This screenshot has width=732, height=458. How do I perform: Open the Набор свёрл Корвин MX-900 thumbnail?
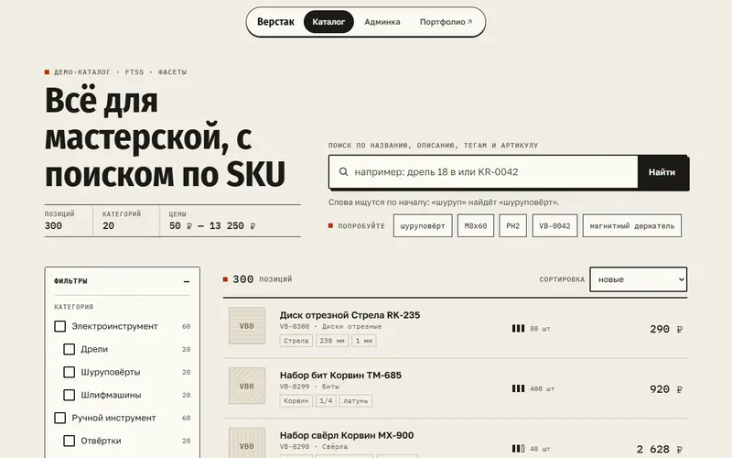pos(247,443)
